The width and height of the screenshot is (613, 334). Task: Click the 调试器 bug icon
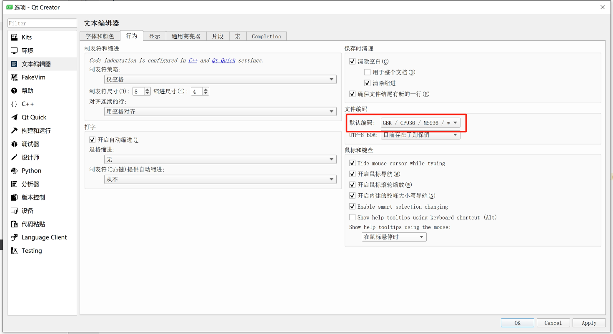tap(14, 144)
